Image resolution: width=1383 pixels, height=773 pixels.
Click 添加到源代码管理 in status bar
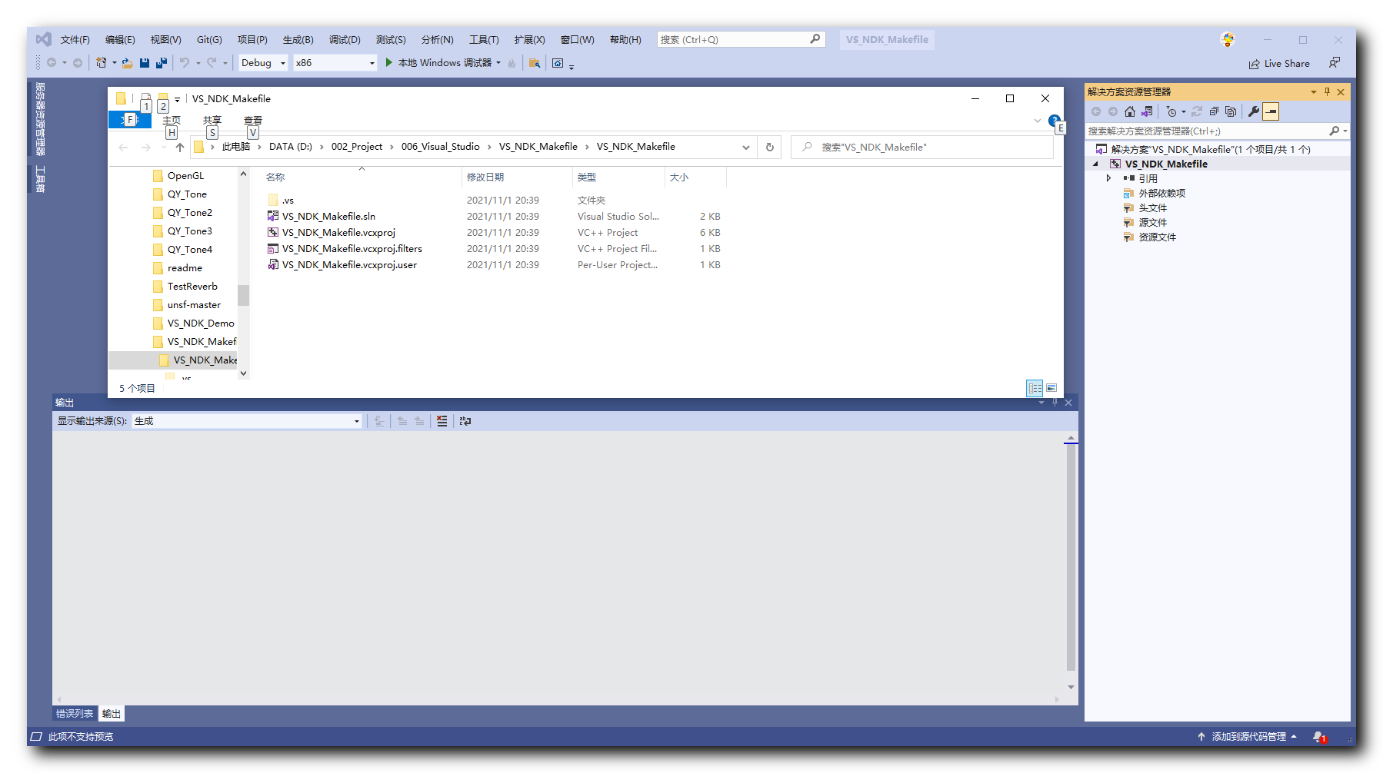(x=1248, y=737)
